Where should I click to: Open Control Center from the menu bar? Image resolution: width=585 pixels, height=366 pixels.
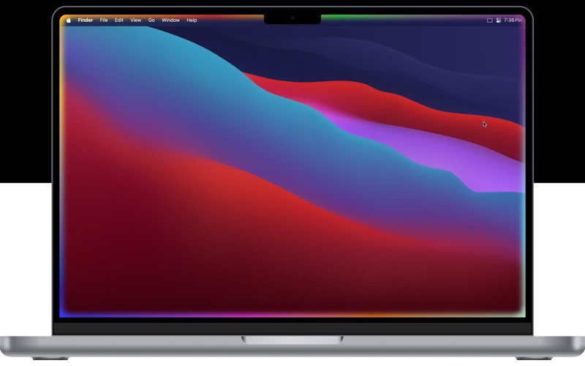[499, 20]
